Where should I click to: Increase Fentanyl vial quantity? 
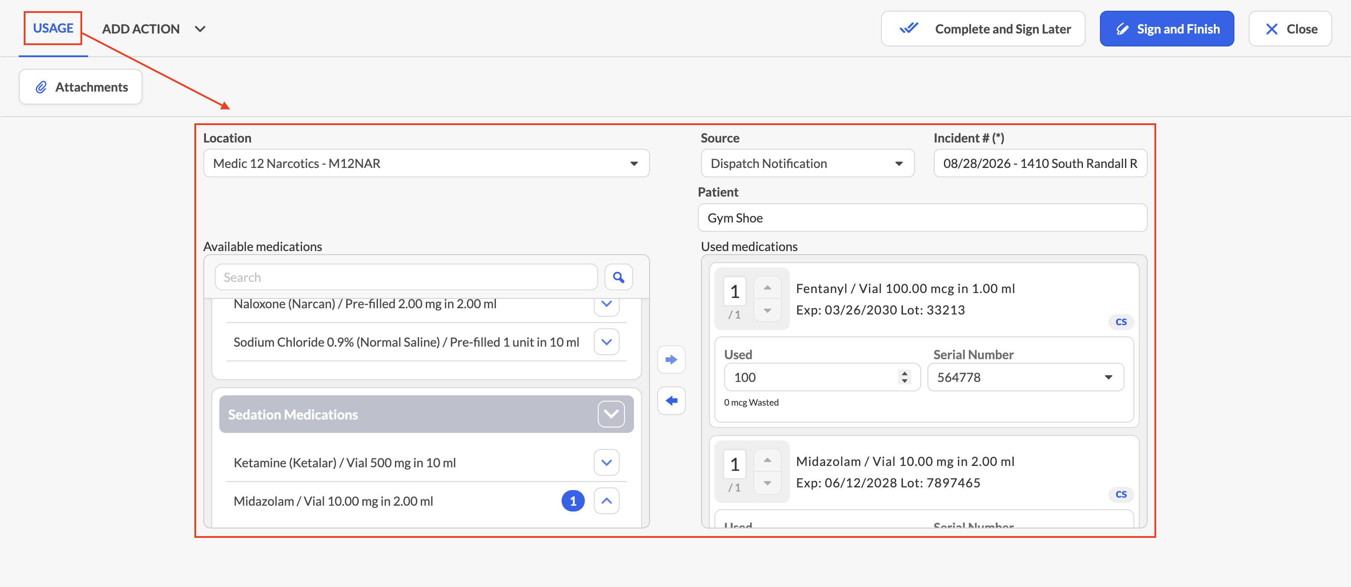click(767, 287)
